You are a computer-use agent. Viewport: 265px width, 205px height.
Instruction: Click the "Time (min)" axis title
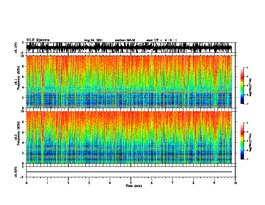pos(134,186)
